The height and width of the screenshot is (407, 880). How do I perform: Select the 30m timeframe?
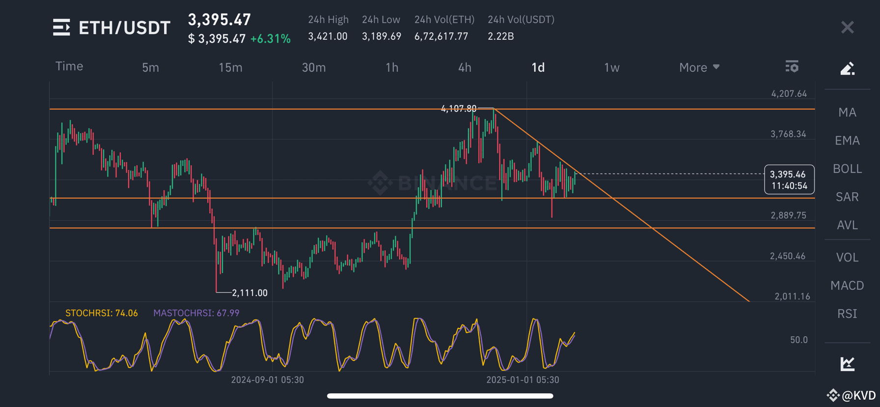(x=314, y=67)
